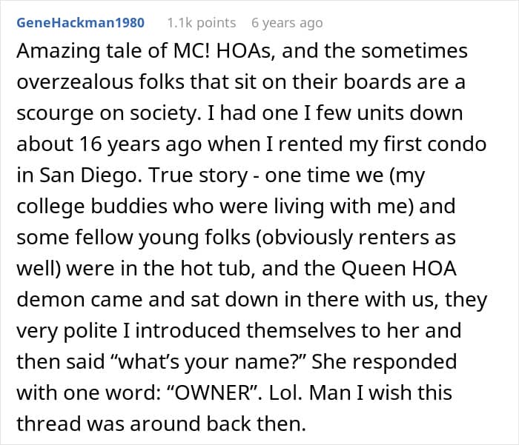Click the "6 years ago" timestamp
Image resolution: width=519 pixels, height=445 pixels.
[x=288, y=23]
